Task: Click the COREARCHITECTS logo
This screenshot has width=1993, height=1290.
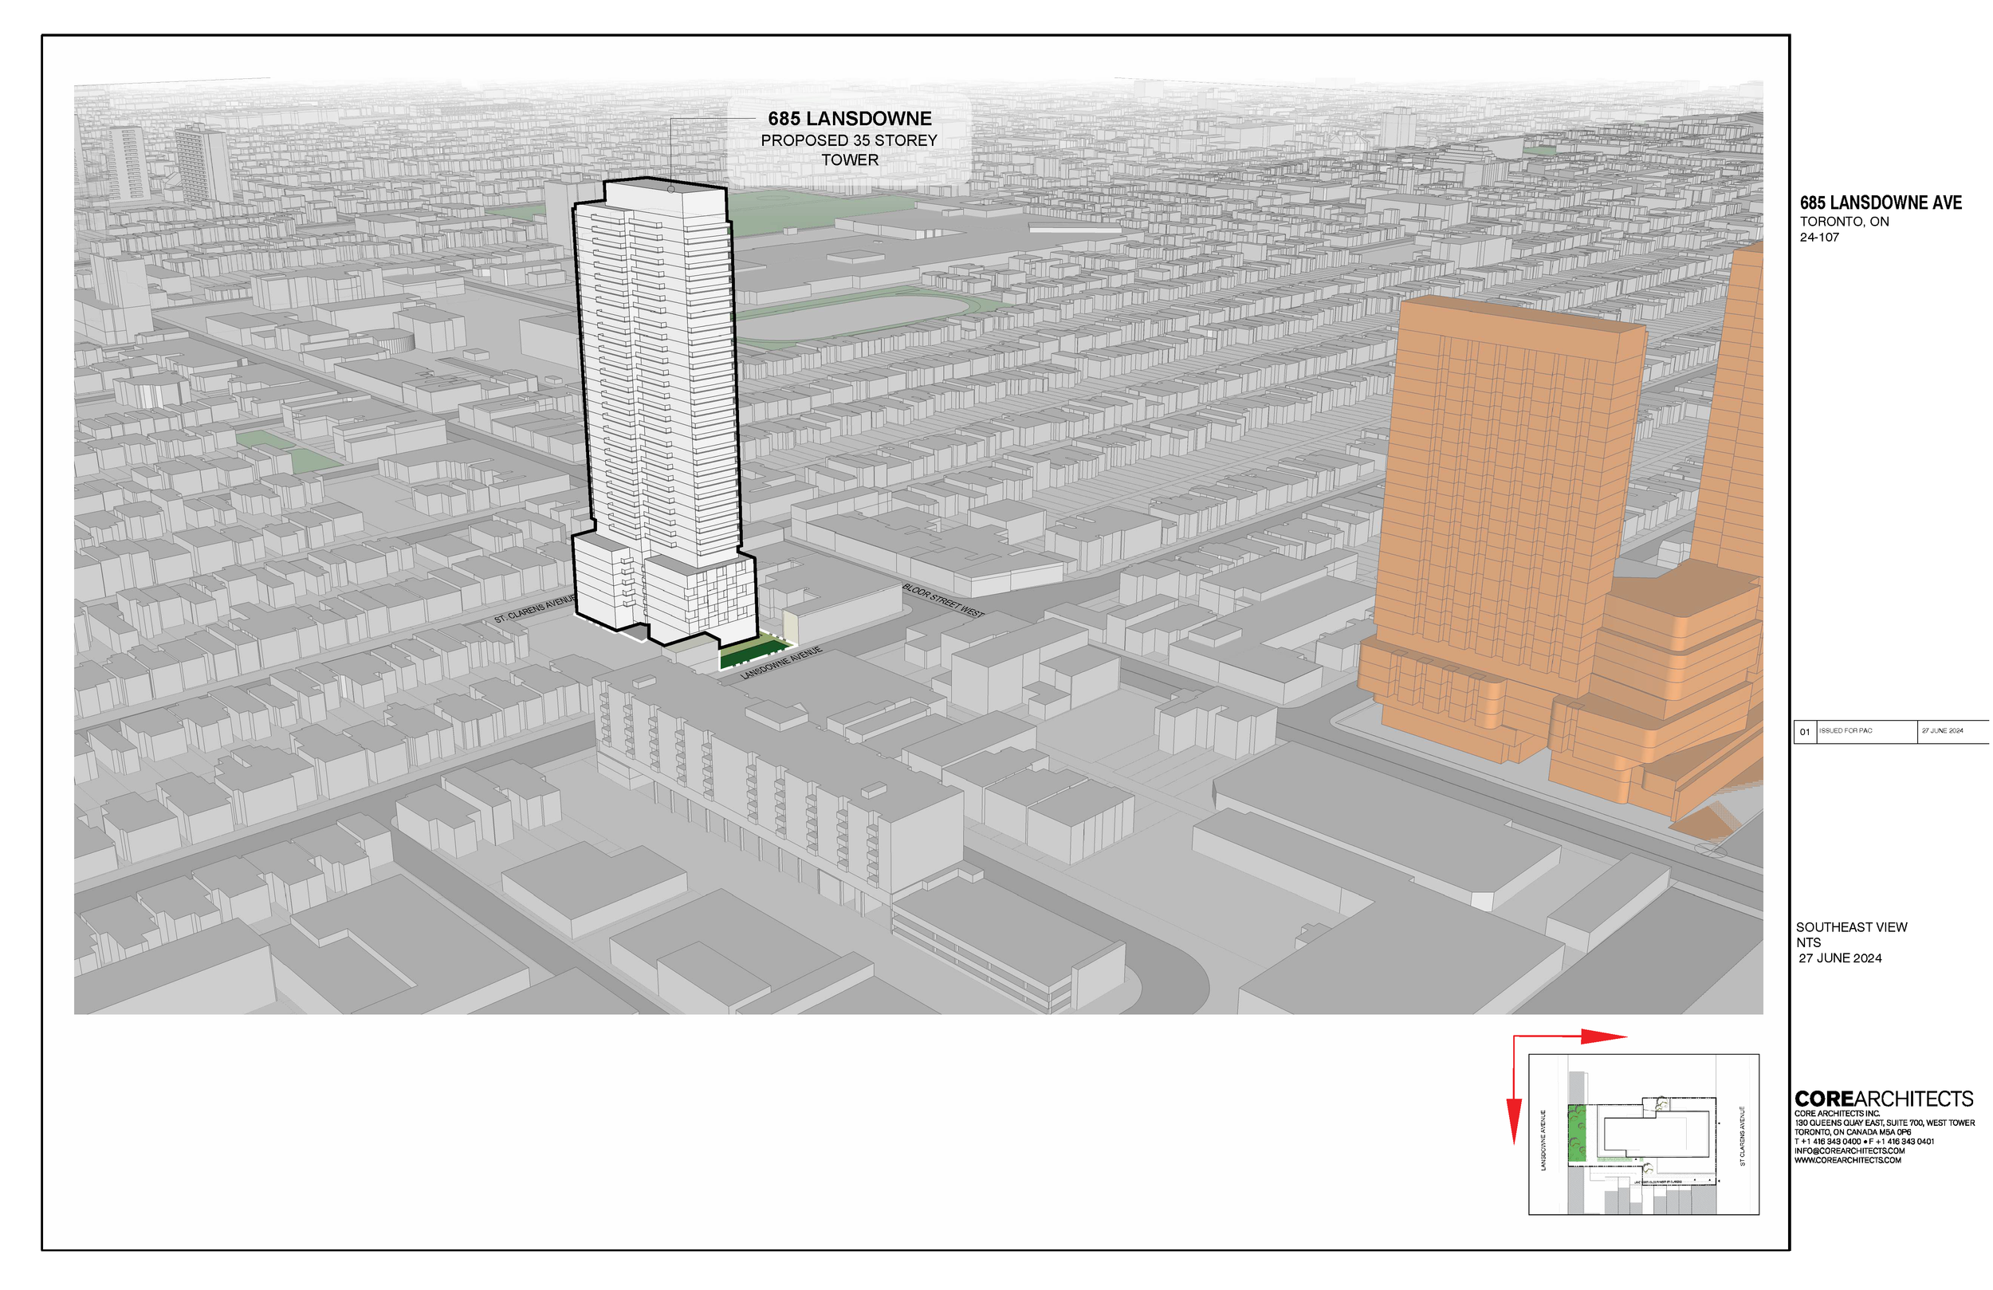Action: click(1883, 1099)
